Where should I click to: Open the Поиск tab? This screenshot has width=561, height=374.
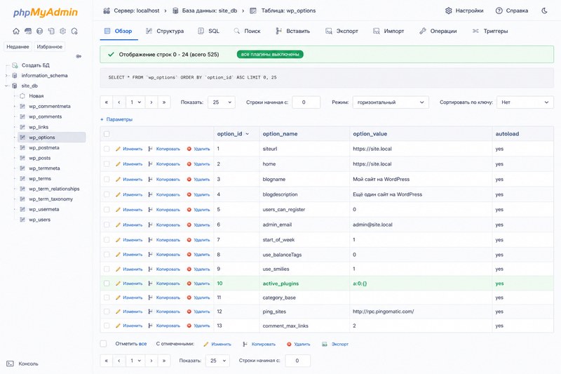point(248,31)
